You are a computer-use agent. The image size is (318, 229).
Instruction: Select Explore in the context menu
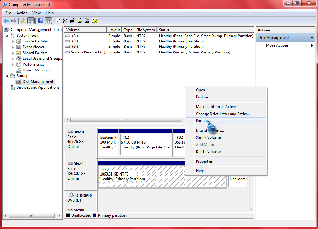[226, 97]
